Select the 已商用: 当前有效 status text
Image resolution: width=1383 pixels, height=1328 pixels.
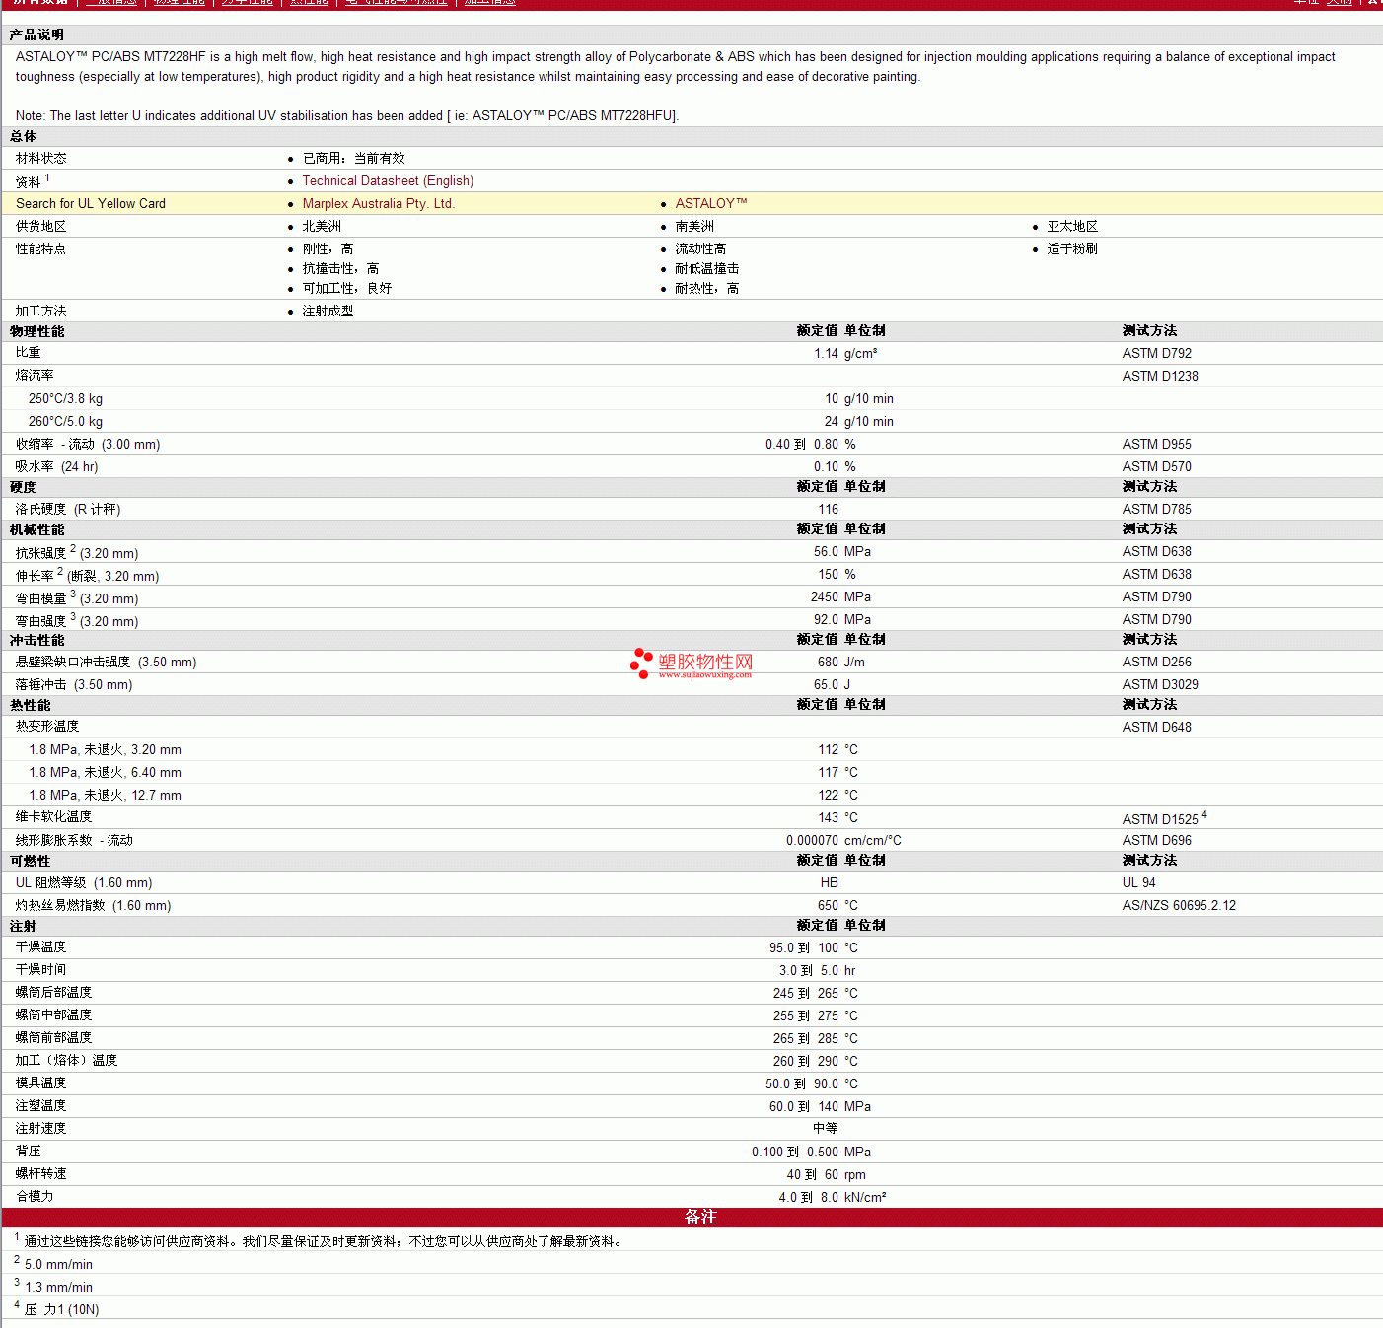354,159
